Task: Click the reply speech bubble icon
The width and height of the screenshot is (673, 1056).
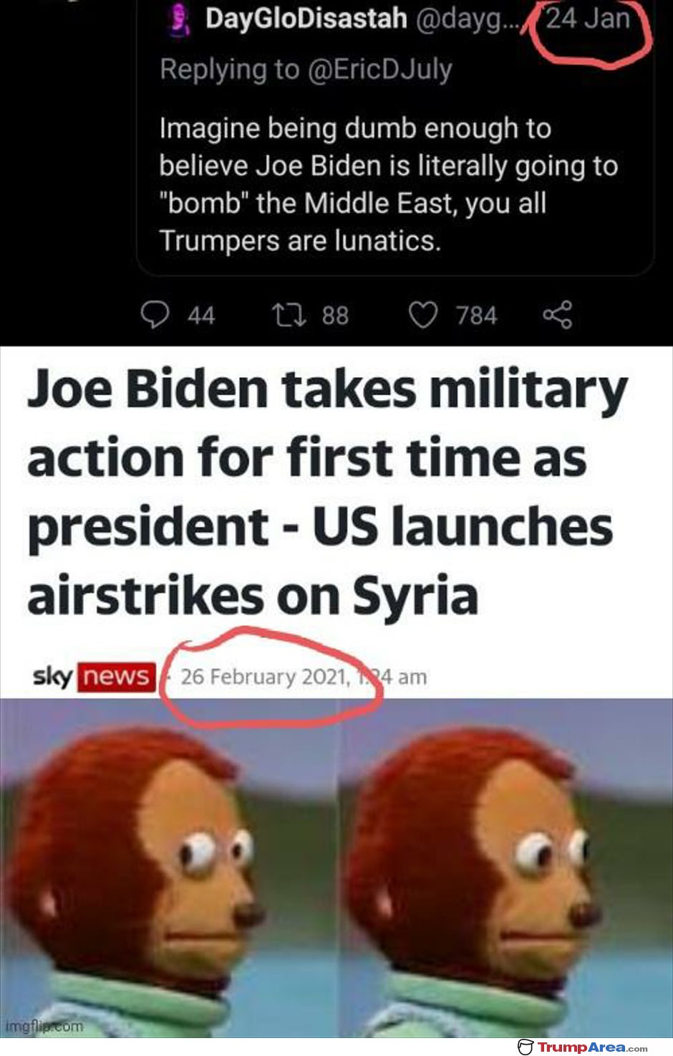Action: [x=155, y=314]
